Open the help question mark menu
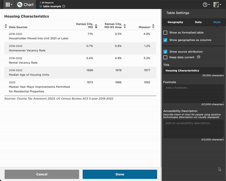The image size is (226, 181). pos(206,5)
